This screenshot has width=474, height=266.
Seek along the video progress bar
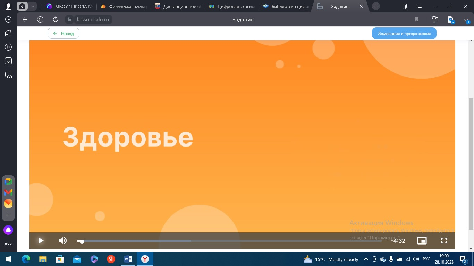click(x=229, y=241)
